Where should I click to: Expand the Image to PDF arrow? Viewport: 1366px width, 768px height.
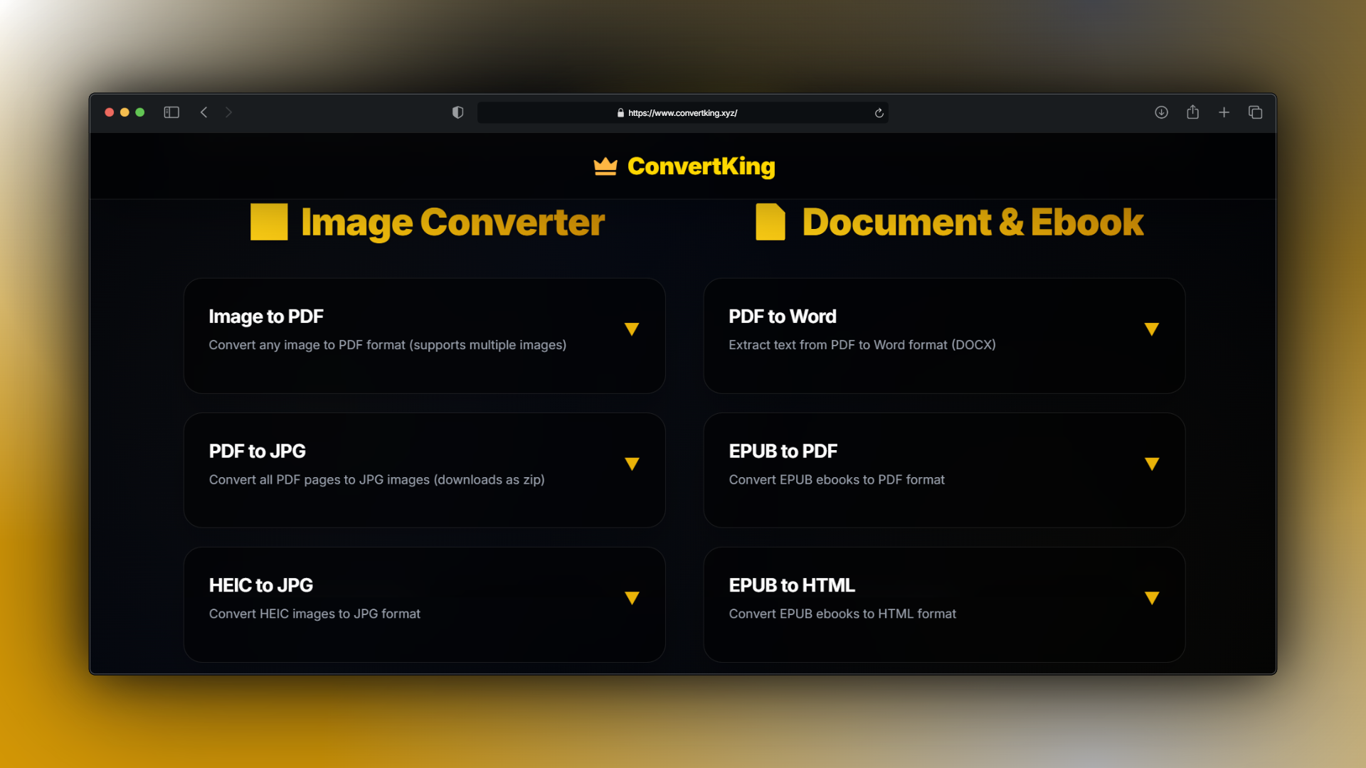click(632, 329)
